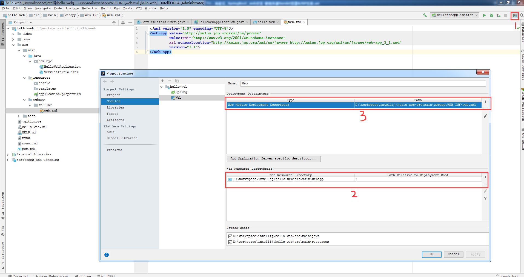The image size is (524, 277).
Task: Expand the test folder
Action: (19, 116)
